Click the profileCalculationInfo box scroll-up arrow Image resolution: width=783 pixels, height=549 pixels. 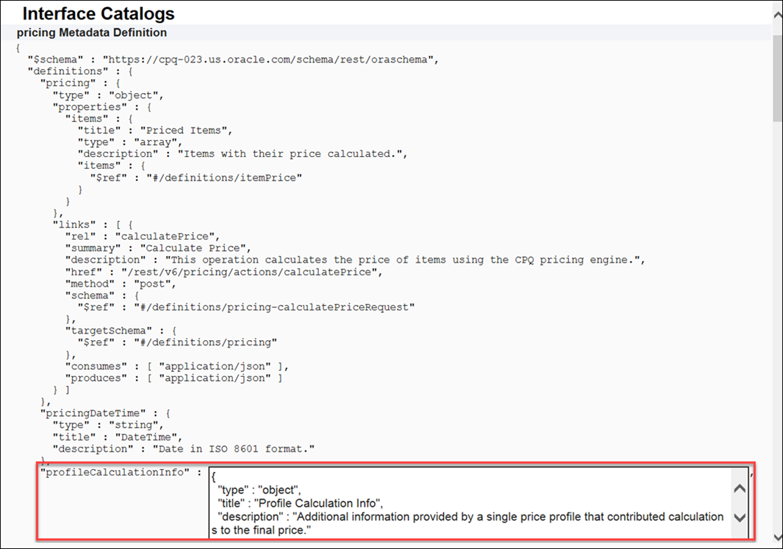(739, 489)
